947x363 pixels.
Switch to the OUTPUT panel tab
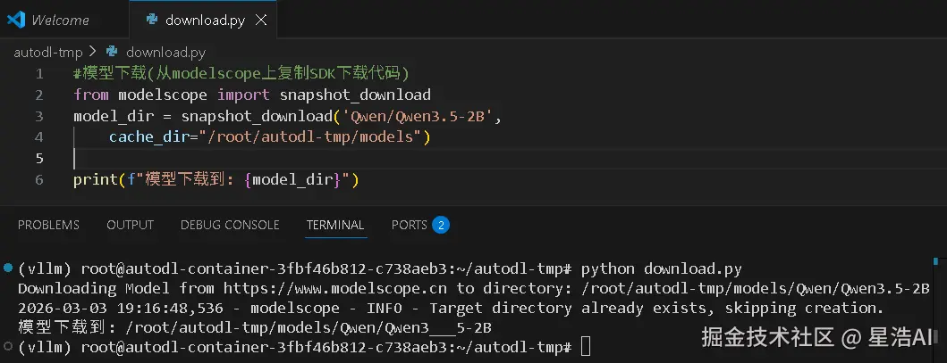click(x=130, y=225)
